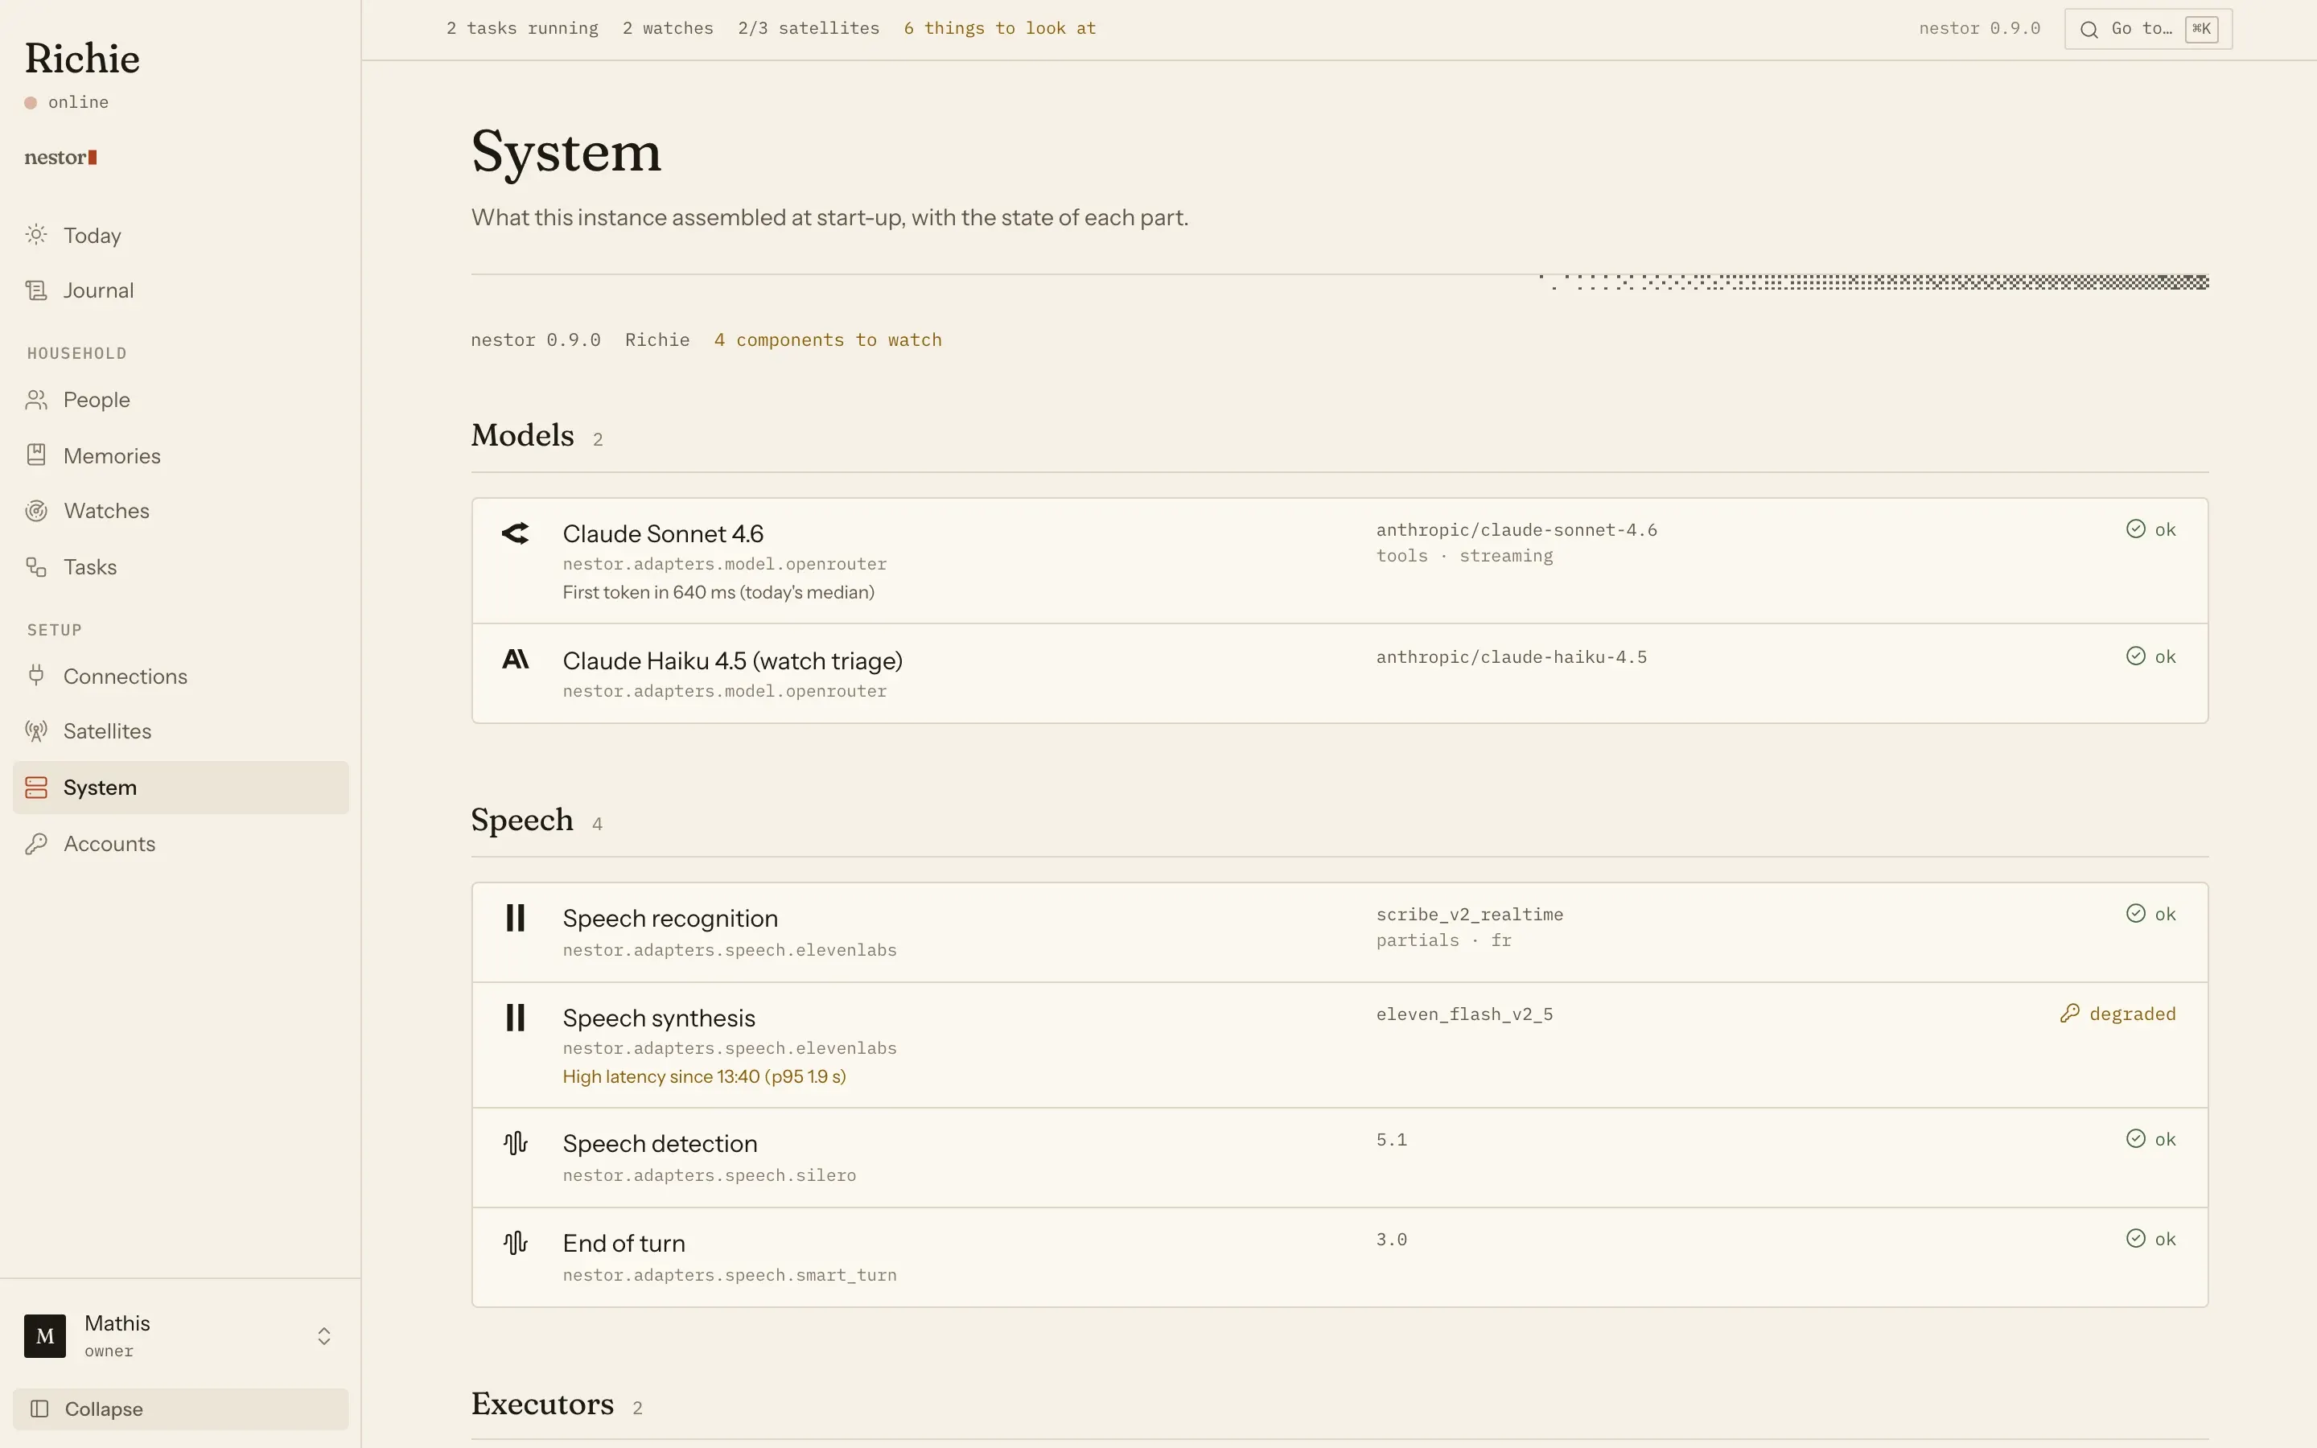
Task: Click the key icon next to degraded status
Action: (x=2070, y=1014)
